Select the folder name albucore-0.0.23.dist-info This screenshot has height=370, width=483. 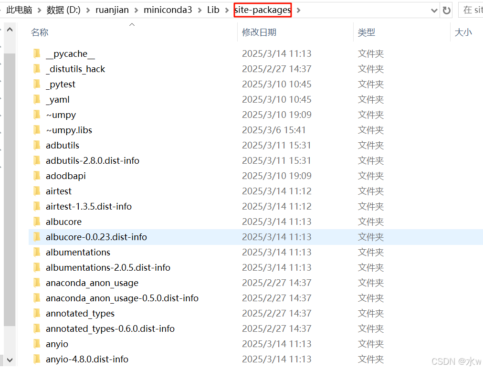pyautogui.click(x=96, y=237)
